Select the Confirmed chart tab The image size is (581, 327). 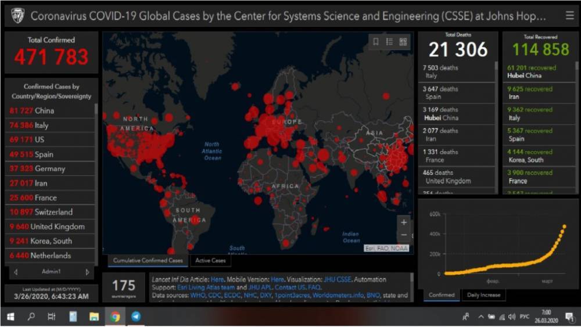pos(442,295)
